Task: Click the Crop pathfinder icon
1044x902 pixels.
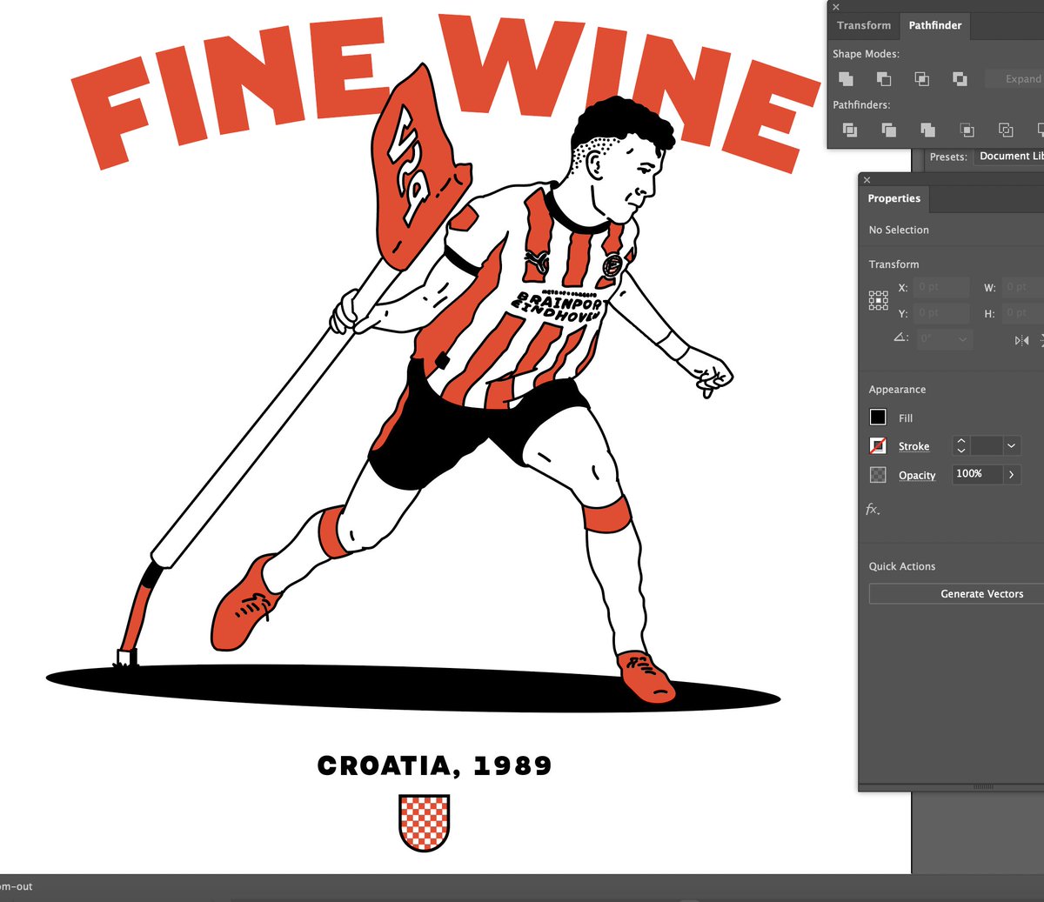Action: (x=967, y=130)
